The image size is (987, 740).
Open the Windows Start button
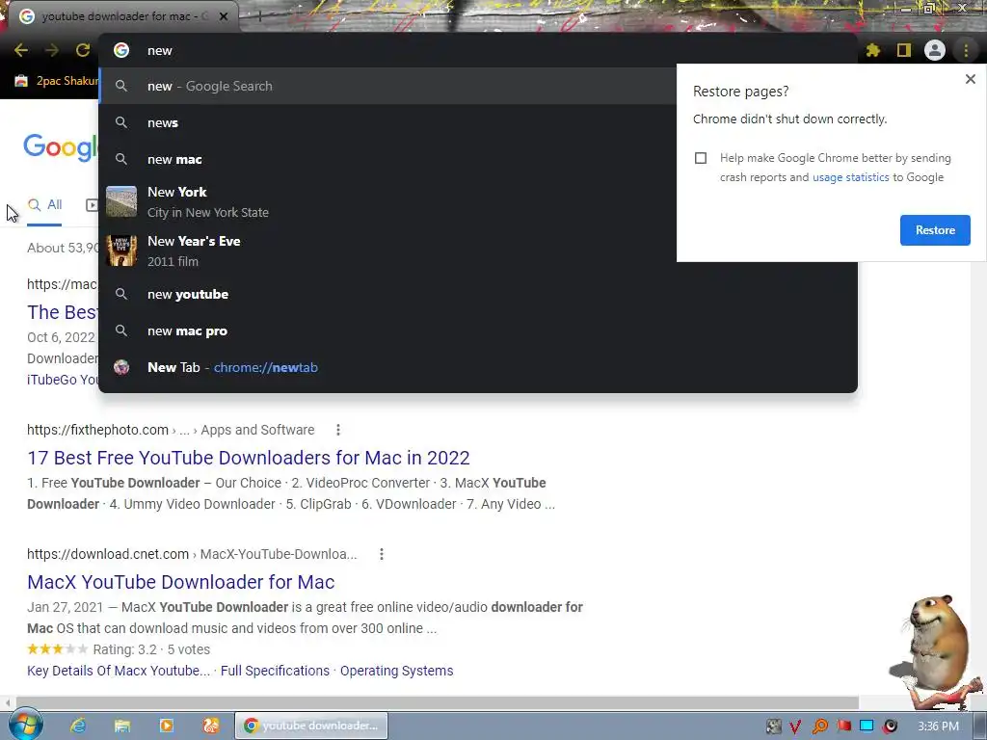[25, 727]
